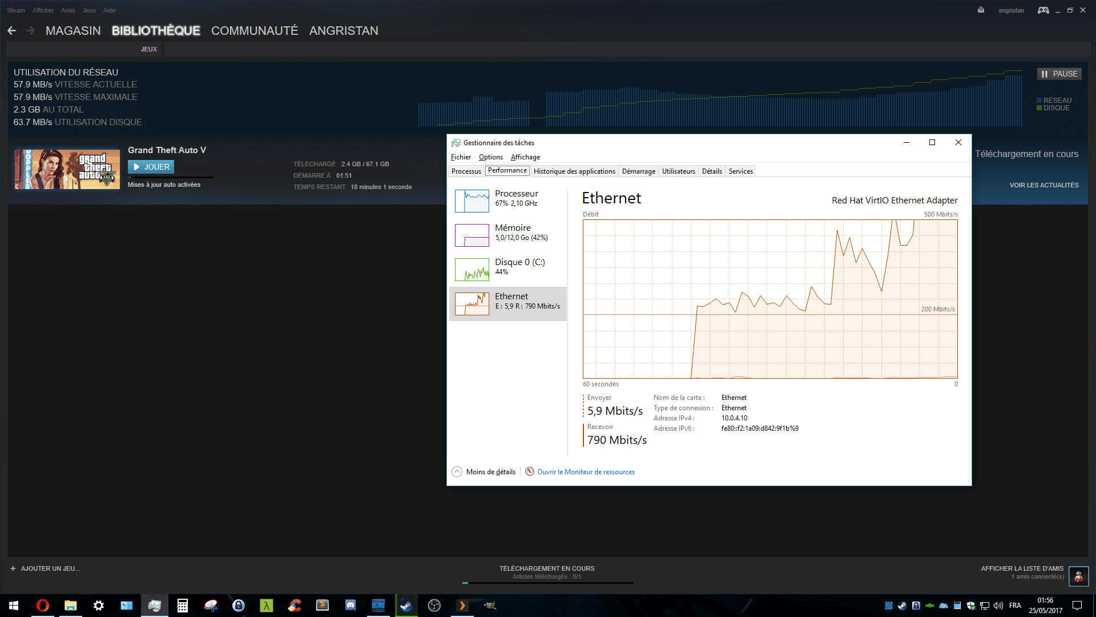Select Mémoire in the performance list
The height and width of the screenshot is (617, 1096).
tap(508, 235)
